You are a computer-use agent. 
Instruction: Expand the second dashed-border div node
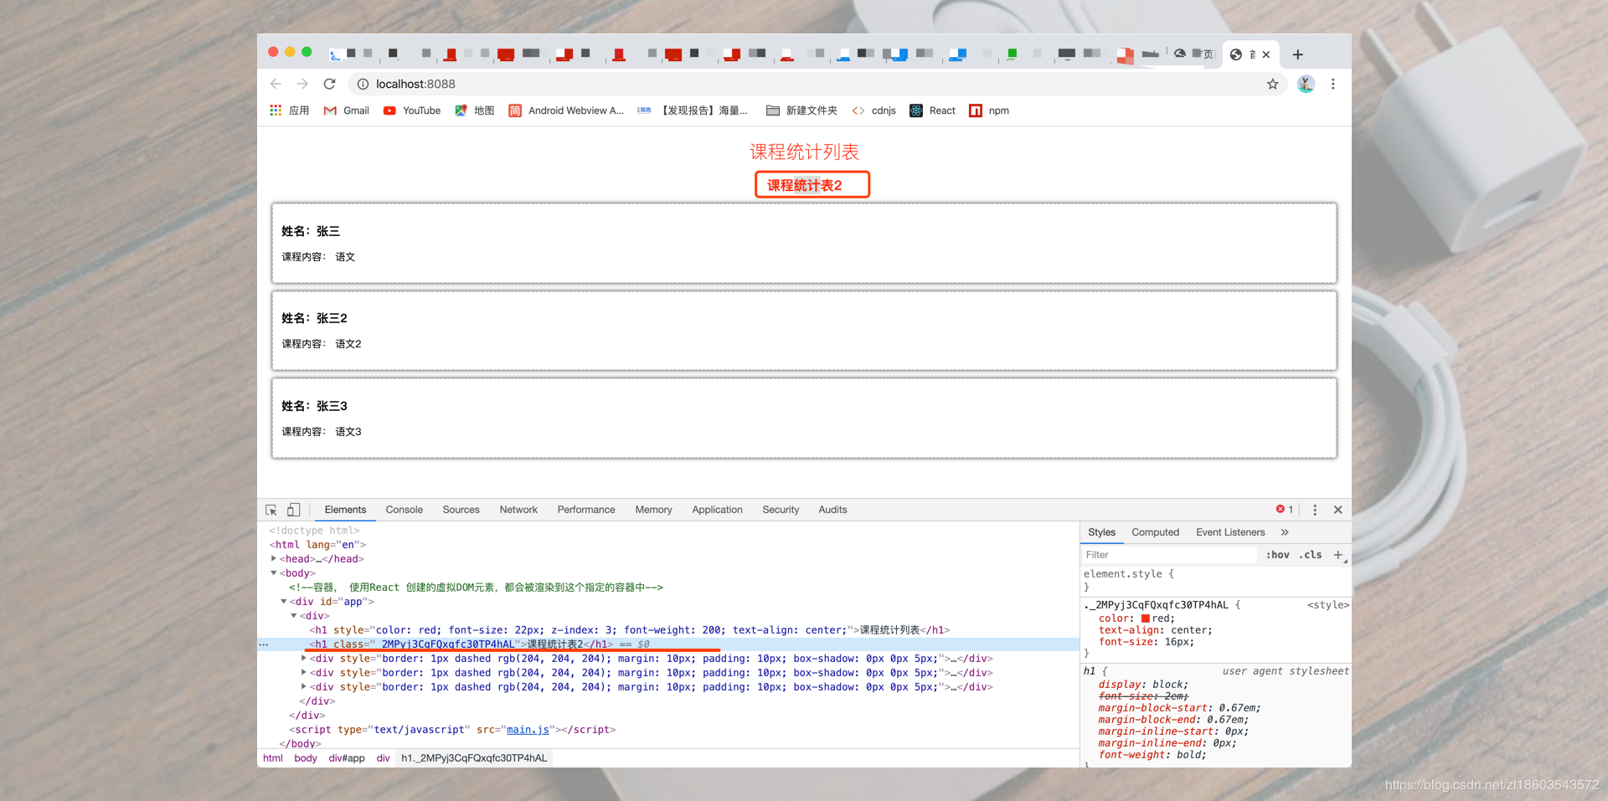(304, 672)
